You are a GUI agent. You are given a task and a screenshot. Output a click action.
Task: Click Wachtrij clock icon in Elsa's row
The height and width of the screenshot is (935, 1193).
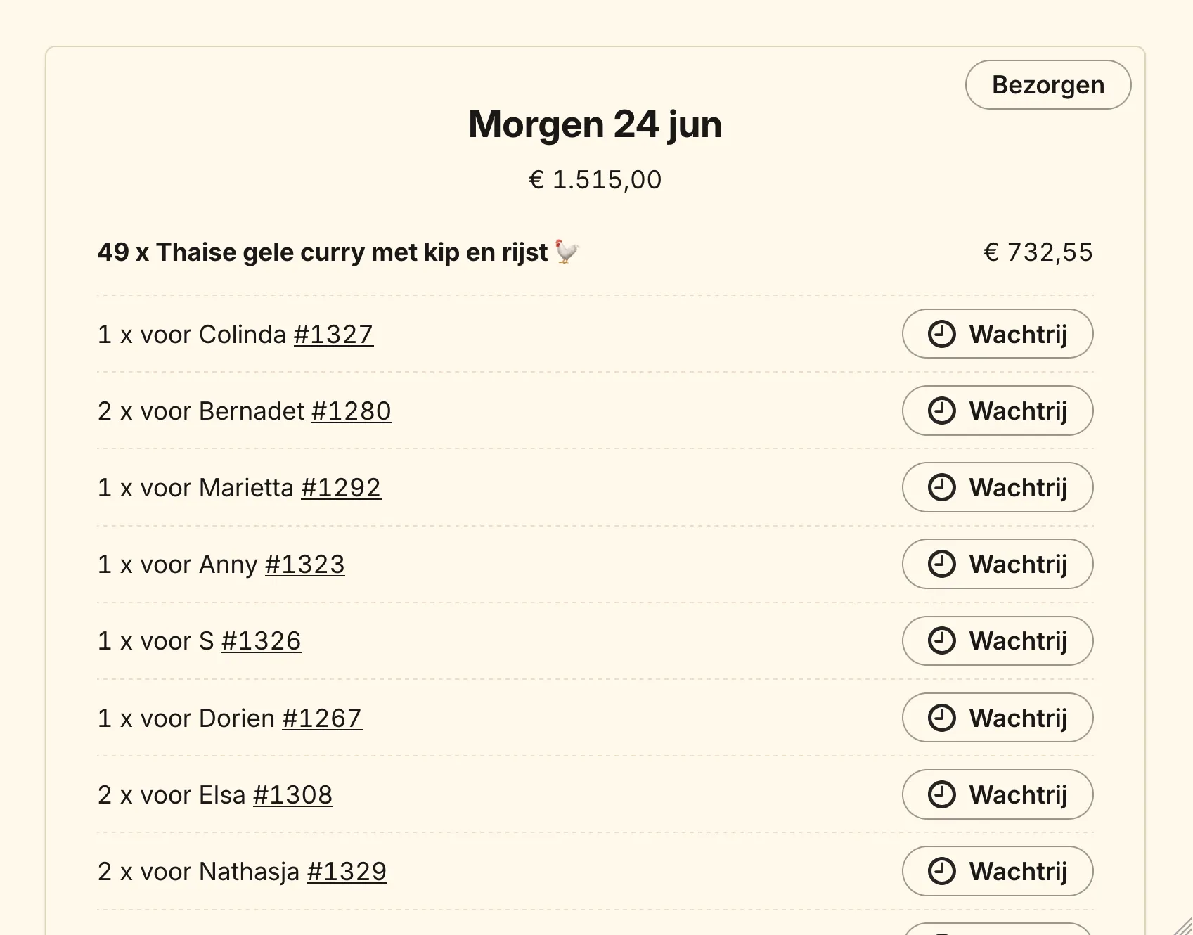click(x=942, y=794)
